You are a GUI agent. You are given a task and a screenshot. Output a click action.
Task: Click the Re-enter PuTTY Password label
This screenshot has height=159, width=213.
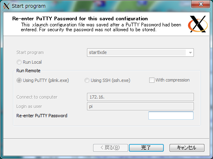(42, 116)
